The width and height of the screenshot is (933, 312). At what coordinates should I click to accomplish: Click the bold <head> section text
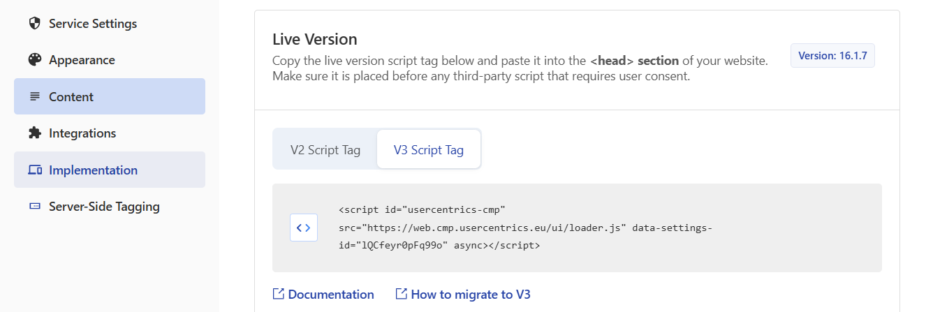coord(634,61)
